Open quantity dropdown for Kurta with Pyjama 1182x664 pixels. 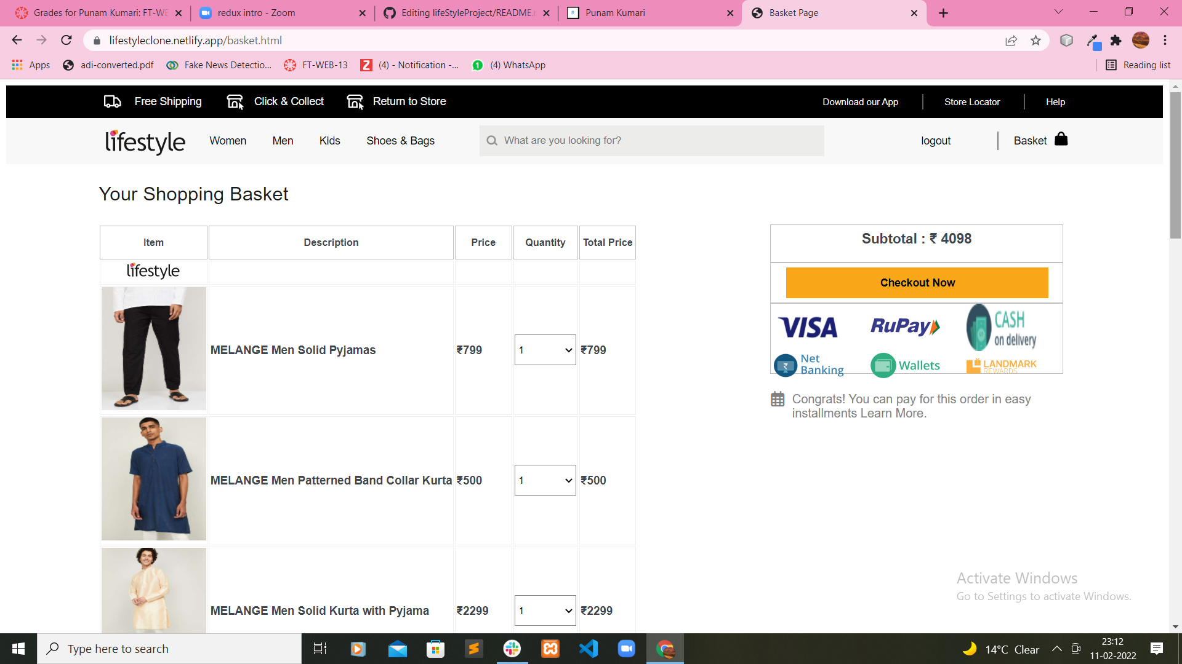click(x=545, y=611)
